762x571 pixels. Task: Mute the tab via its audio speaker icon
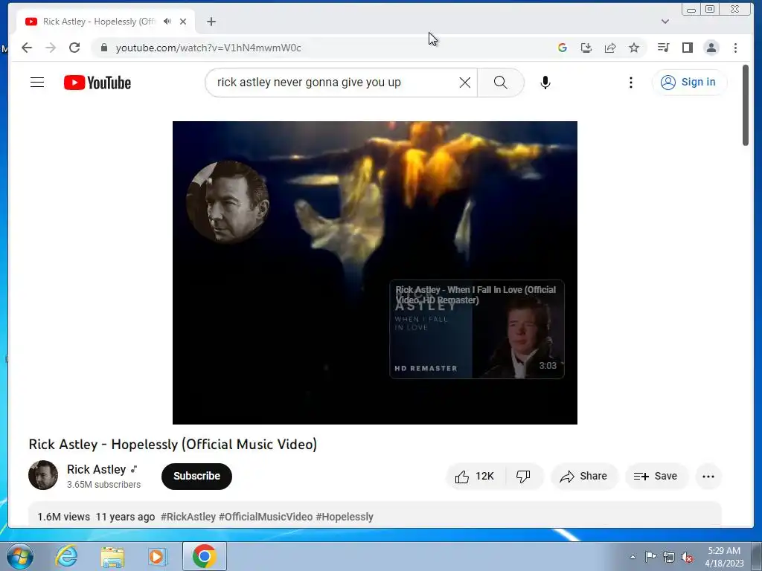(x=167, y=22)
